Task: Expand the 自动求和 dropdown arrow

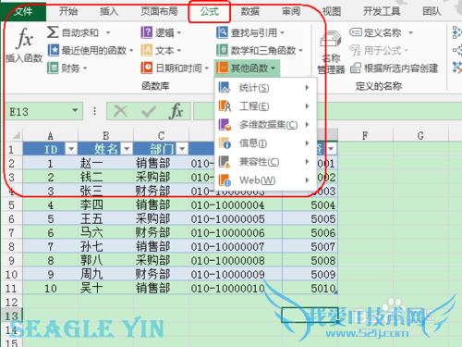Action: pyautogui.click(x=108, y=32)
